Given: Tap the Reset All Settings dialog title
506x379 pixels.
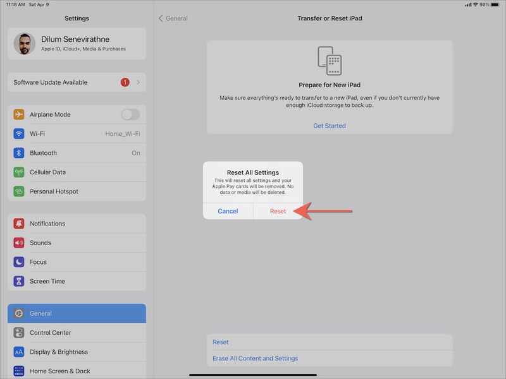Looking at the screenshot, I should (x=253, y=172).
